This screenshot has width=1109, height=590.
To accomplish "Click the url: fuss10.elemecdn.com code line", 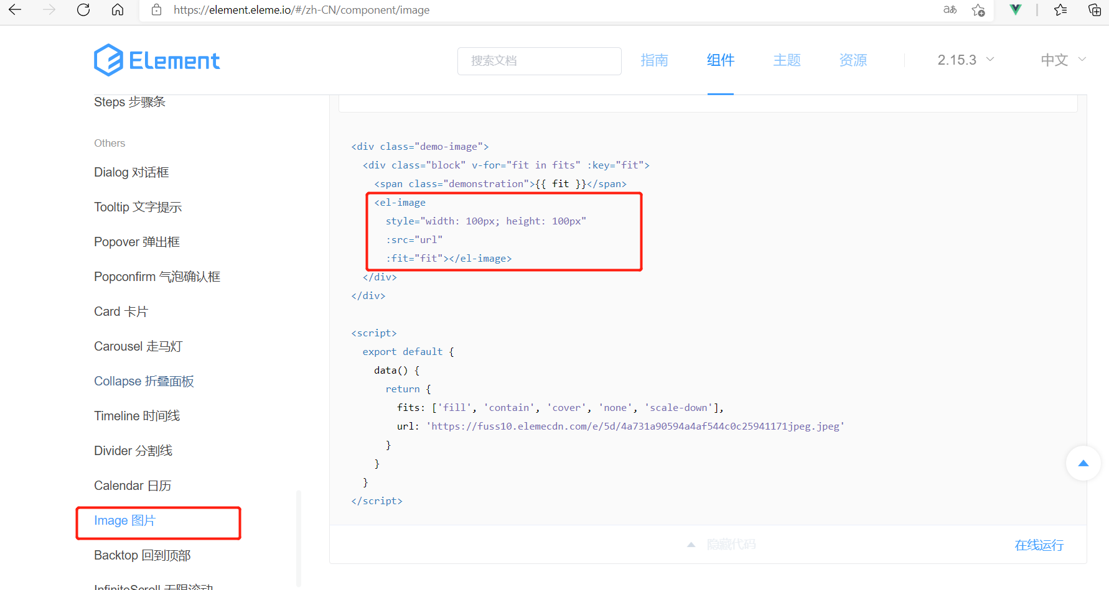I will (x=621, y=426).
